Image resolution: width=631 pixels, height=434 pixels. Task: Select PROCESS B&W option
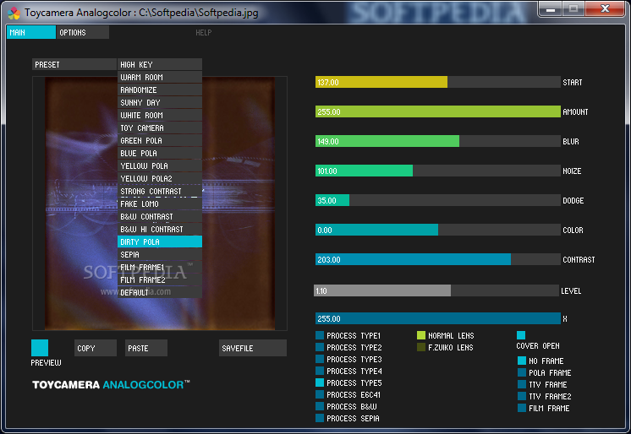click(x=320, y=406)
